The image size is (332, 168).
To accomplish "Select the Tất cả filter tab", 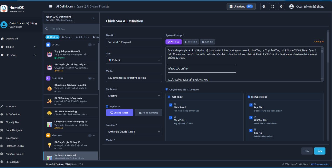I will click(52, 37).
